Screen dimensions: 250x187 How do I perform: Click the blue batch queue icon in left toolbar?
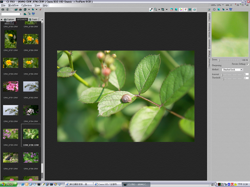(34, 14)
